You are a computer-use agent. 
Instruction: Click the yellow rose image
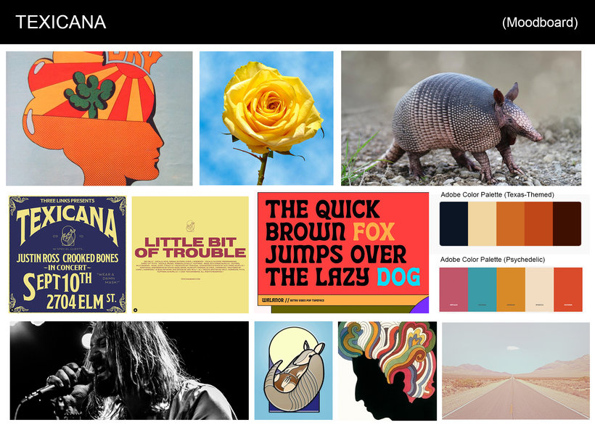click(x=266, y=118)
